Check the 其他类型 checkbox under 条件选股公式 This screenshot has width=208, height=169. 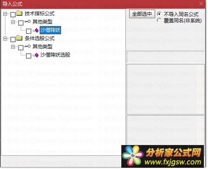click(21, 48)
